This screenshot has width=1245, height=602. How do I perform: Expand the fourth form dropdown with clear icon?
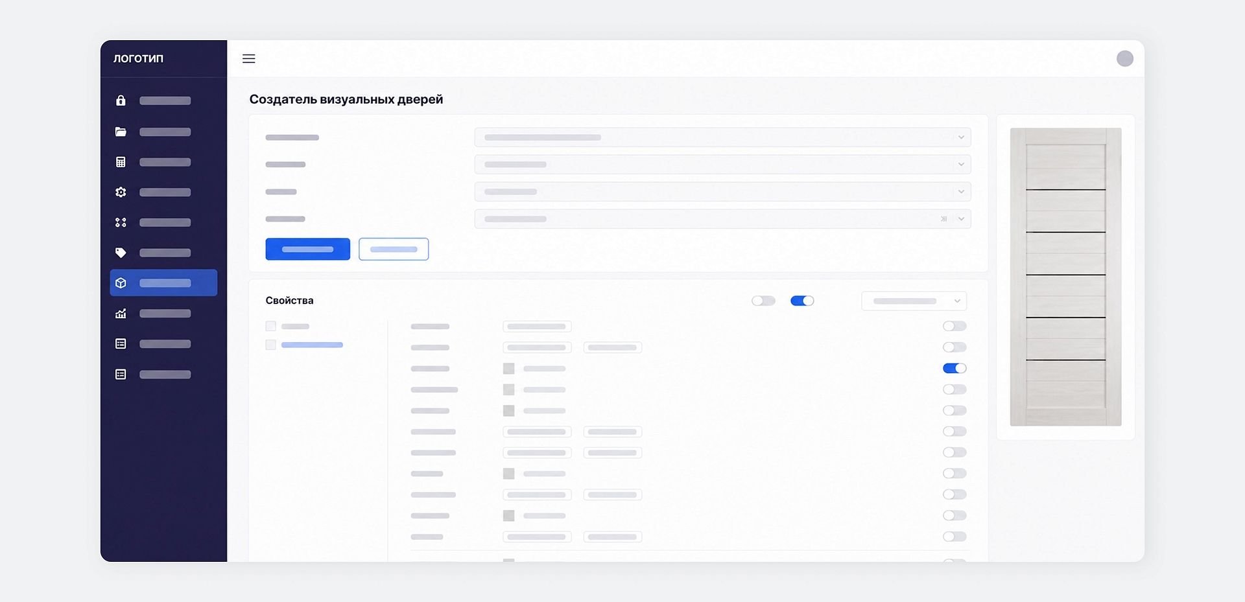(x=961, y=219)
